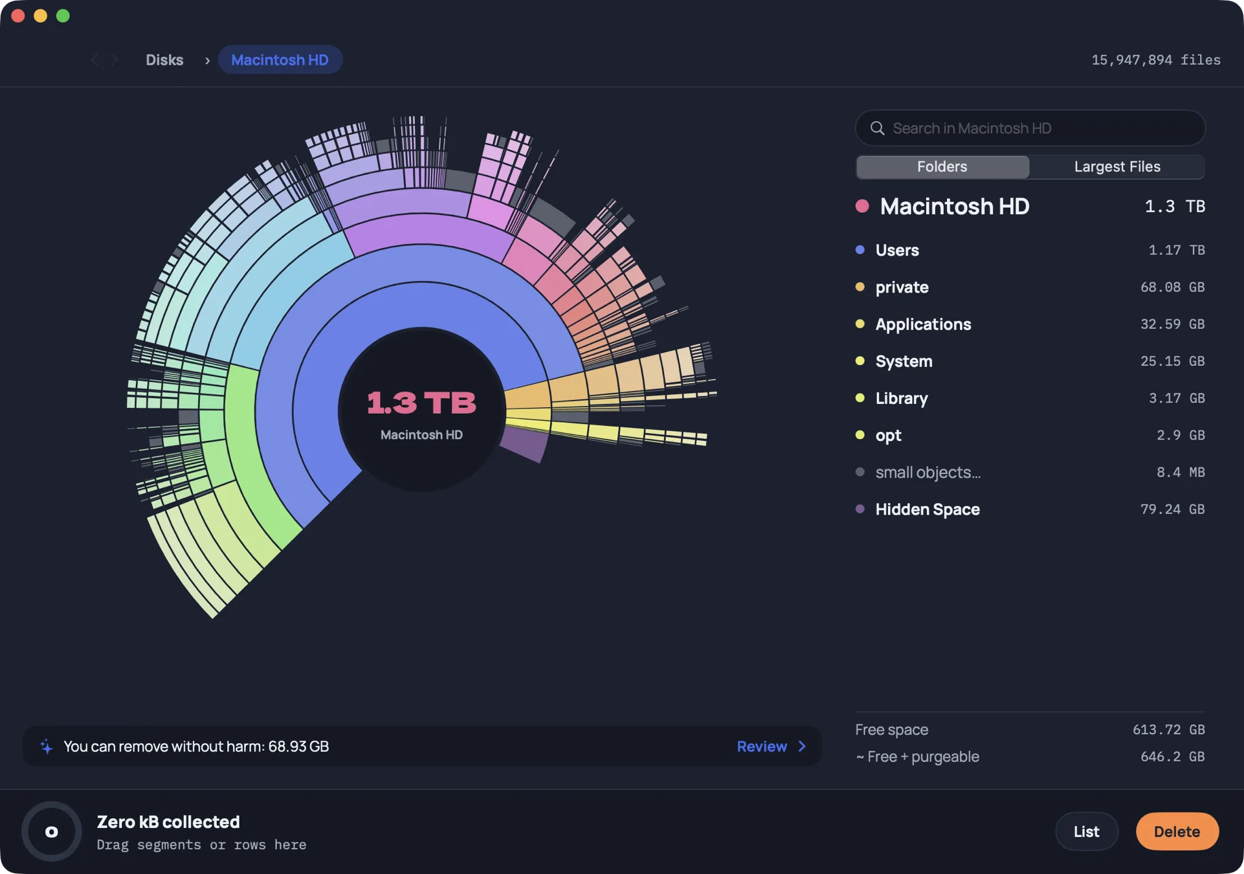Click the search magnifier icon
The image size is (1244, 874).
(877, 128)
